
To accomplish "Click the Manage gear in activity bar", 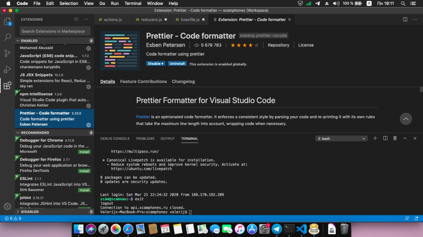I will (x=7, y=206).
